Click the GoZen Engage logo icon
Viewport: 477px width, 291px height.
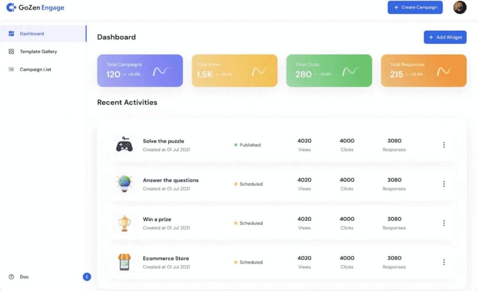tap(11, 7)
